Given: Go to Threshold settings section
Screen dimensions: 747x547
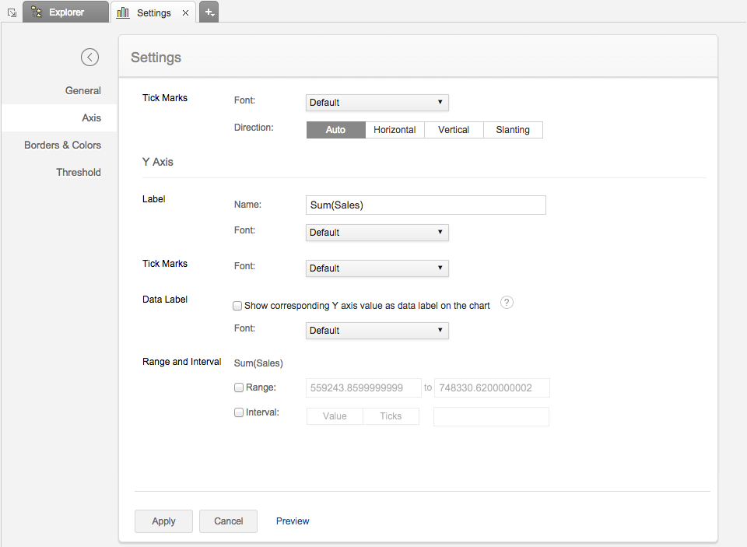Looking at the screenshot, I should (78, 173).
